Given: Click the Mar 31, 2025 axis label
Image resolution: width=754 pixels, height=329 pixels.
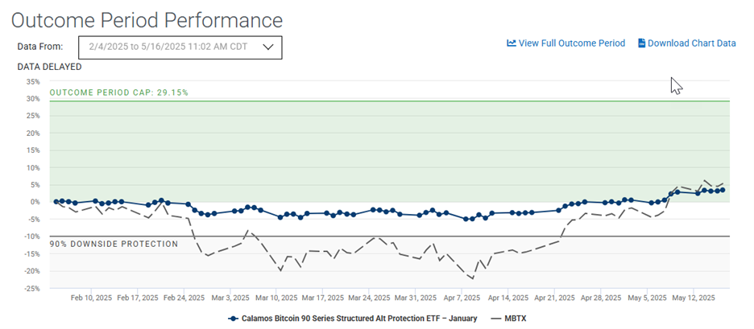Looking at the screenshot, I should click(x=416, y=298).
